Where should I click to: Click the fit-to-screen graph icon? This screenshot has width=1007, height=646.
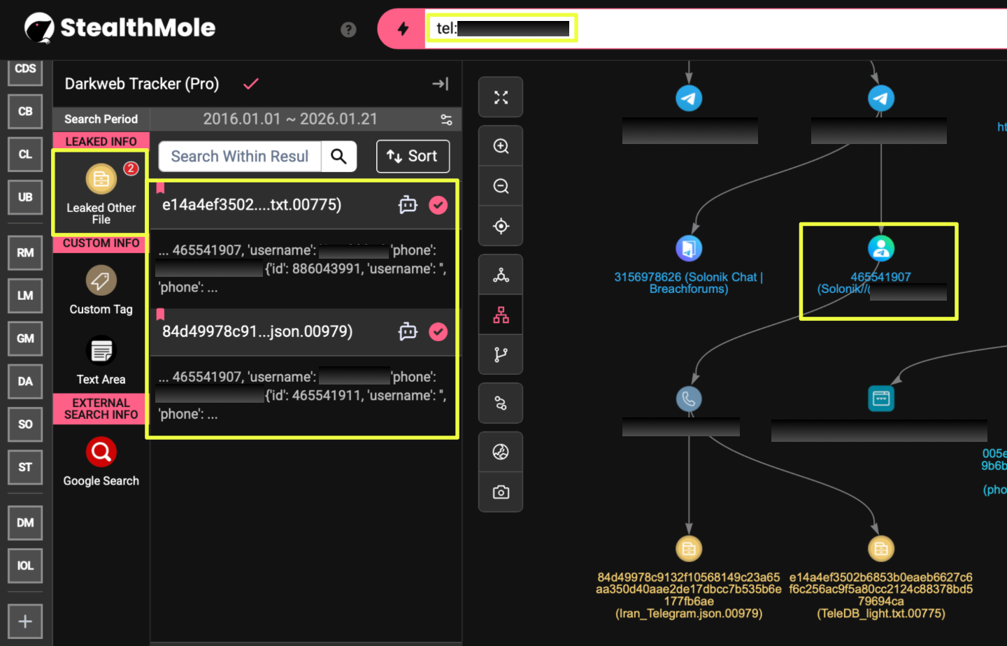[501, 97]
